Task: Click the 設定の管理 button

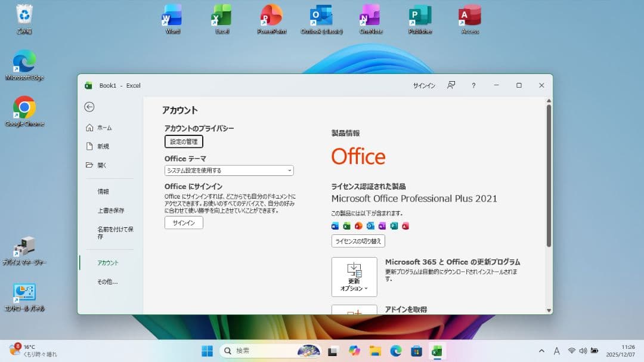Action: point(183,141)
